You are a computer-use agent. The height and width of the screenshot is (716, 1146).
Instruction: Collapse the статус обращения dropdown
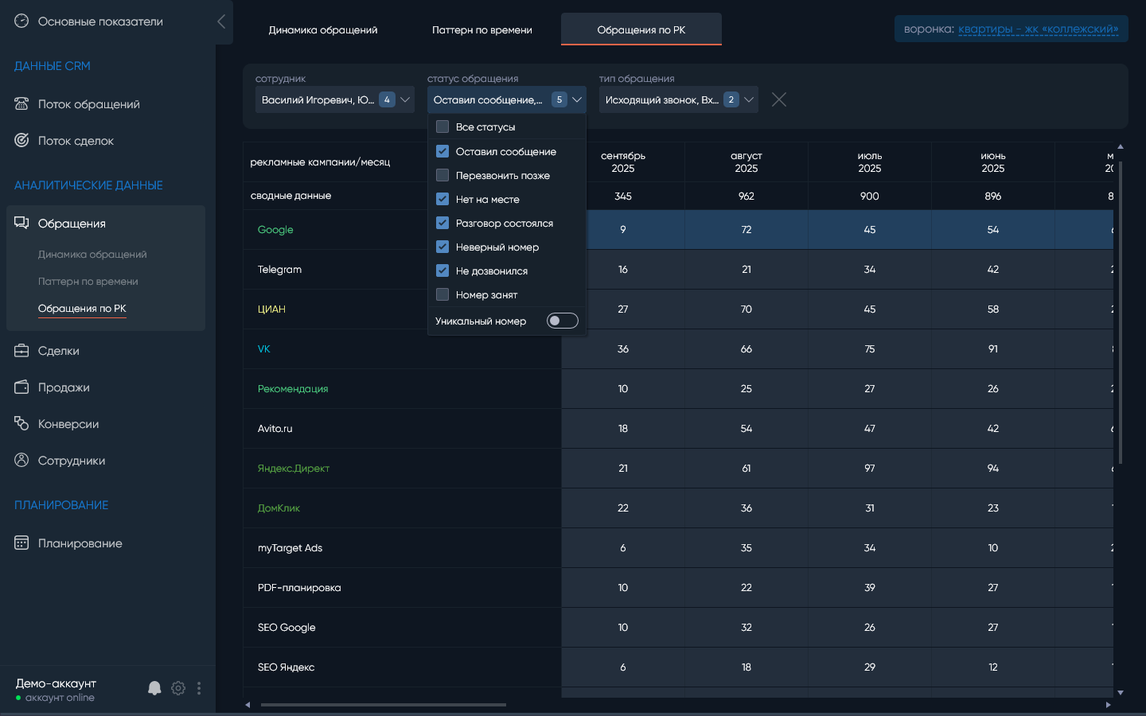tap(577, 99)
